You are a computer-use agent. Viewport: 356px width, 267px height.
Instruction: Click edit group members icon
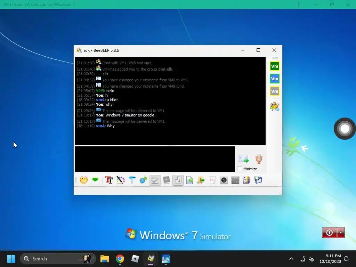pos(275,106)
